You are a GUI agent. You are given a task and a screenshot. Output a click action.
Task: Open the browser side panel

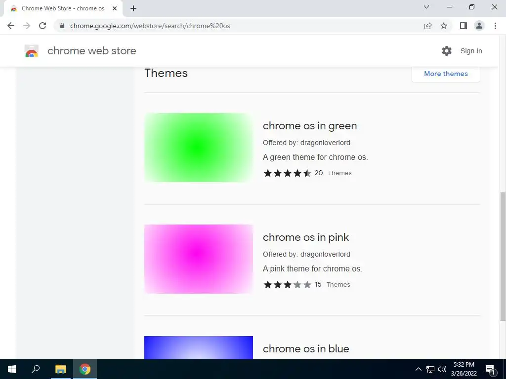pyautogui.click(x=464, y=26)
